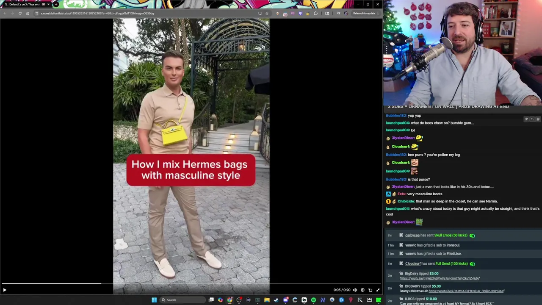This screenshot has height=305, width=542.
Task: Open the browser three-dot menu
Action: click(x=378, y=13)
